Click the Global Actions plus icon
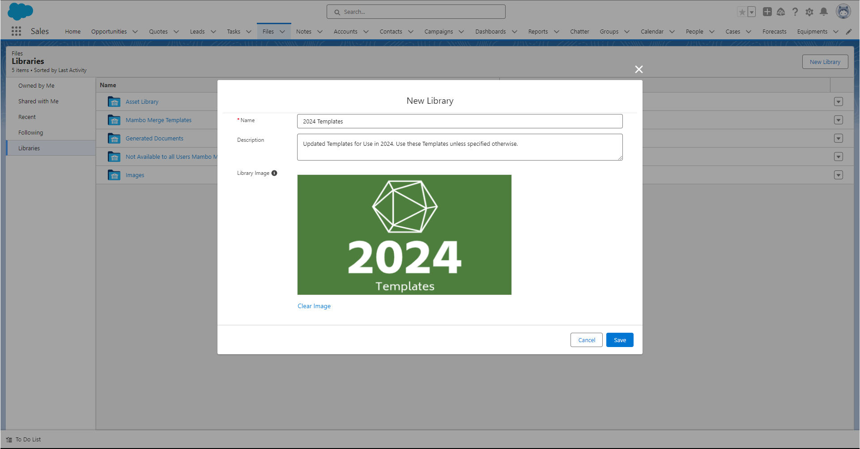 (x=767, y=12)
